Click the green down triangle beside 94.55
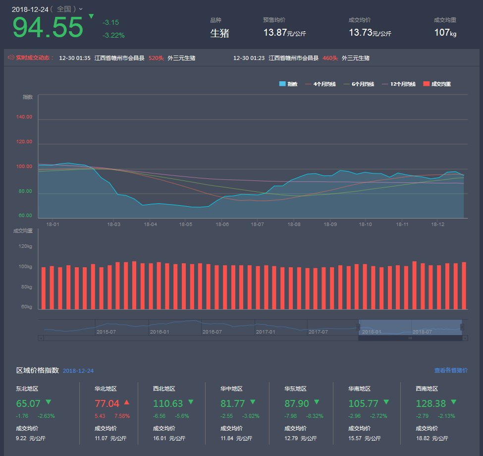 (91, 16)
